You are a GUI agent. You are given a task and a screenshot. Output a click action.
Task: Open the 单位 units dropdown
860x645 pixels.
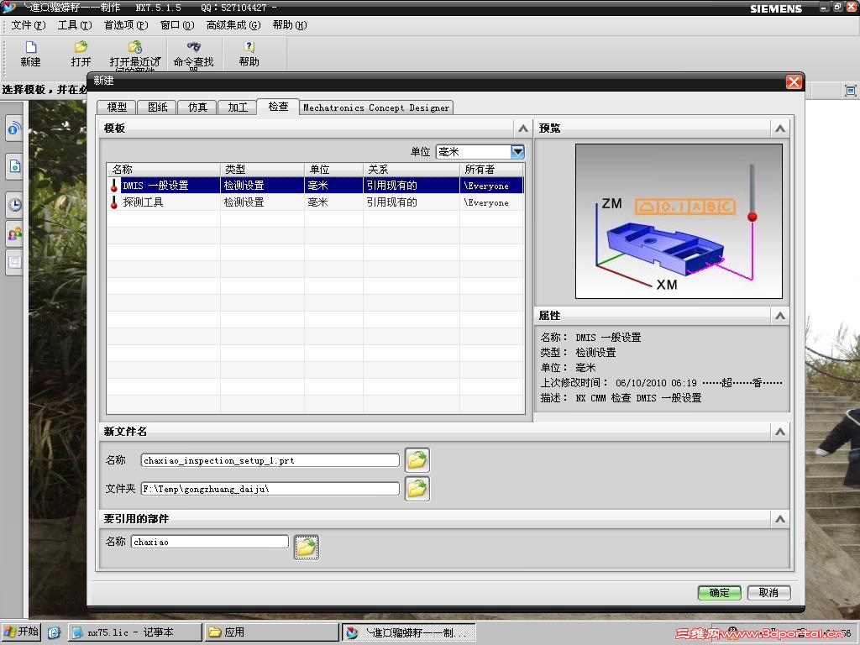pos(517,152)
